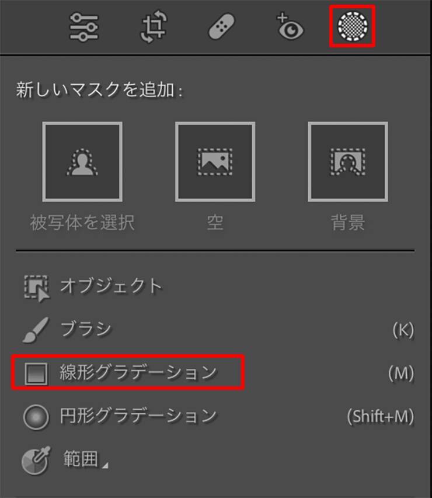The height and width of the screenshot is (498, 432).
Task: Select the 円形グラデーション circle icon
Action: point(36,417)
